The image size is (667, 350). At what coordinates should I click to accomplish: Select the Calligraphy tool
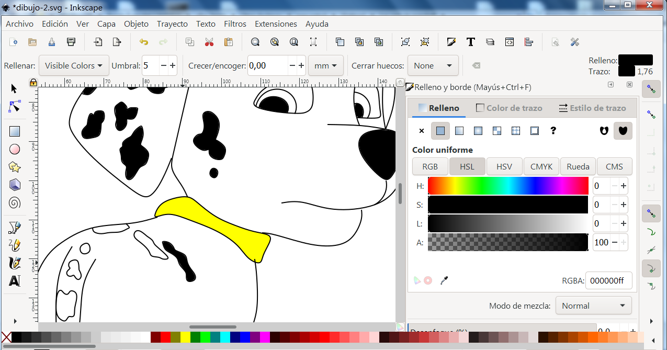click(15, 263)
